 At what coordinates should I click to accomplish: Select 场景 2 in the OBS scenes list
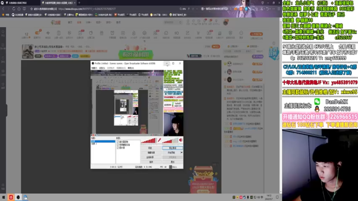94,144
